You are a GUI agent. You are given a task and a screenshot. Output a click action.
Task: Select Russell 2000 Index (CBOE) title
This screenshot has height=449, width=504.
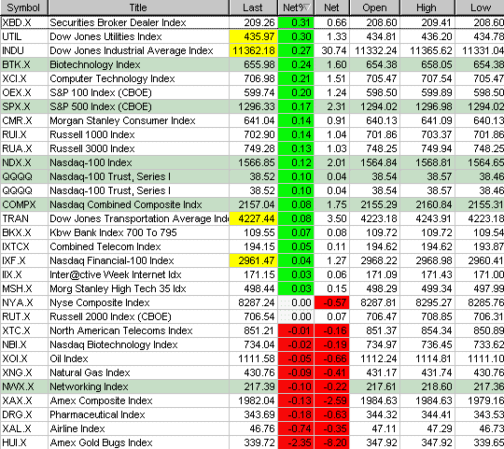pos(110,316)
